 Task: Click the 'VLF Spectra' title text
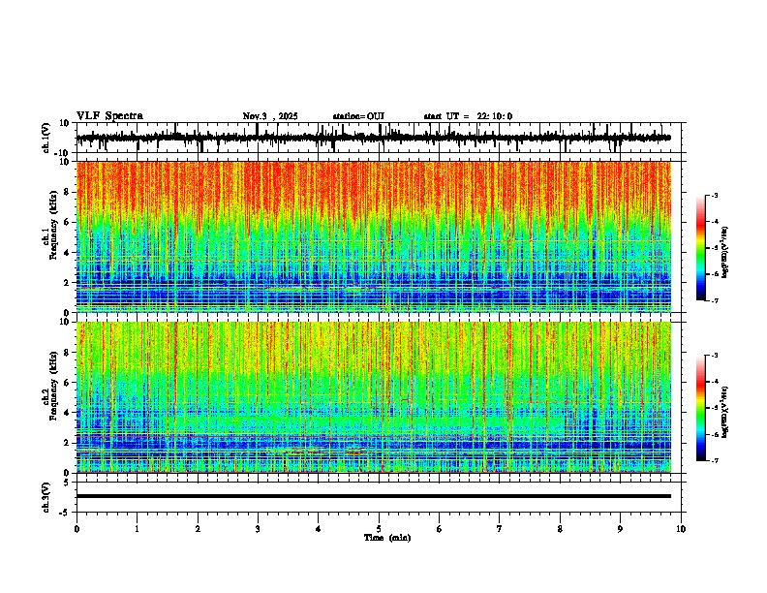pos(109,116)
